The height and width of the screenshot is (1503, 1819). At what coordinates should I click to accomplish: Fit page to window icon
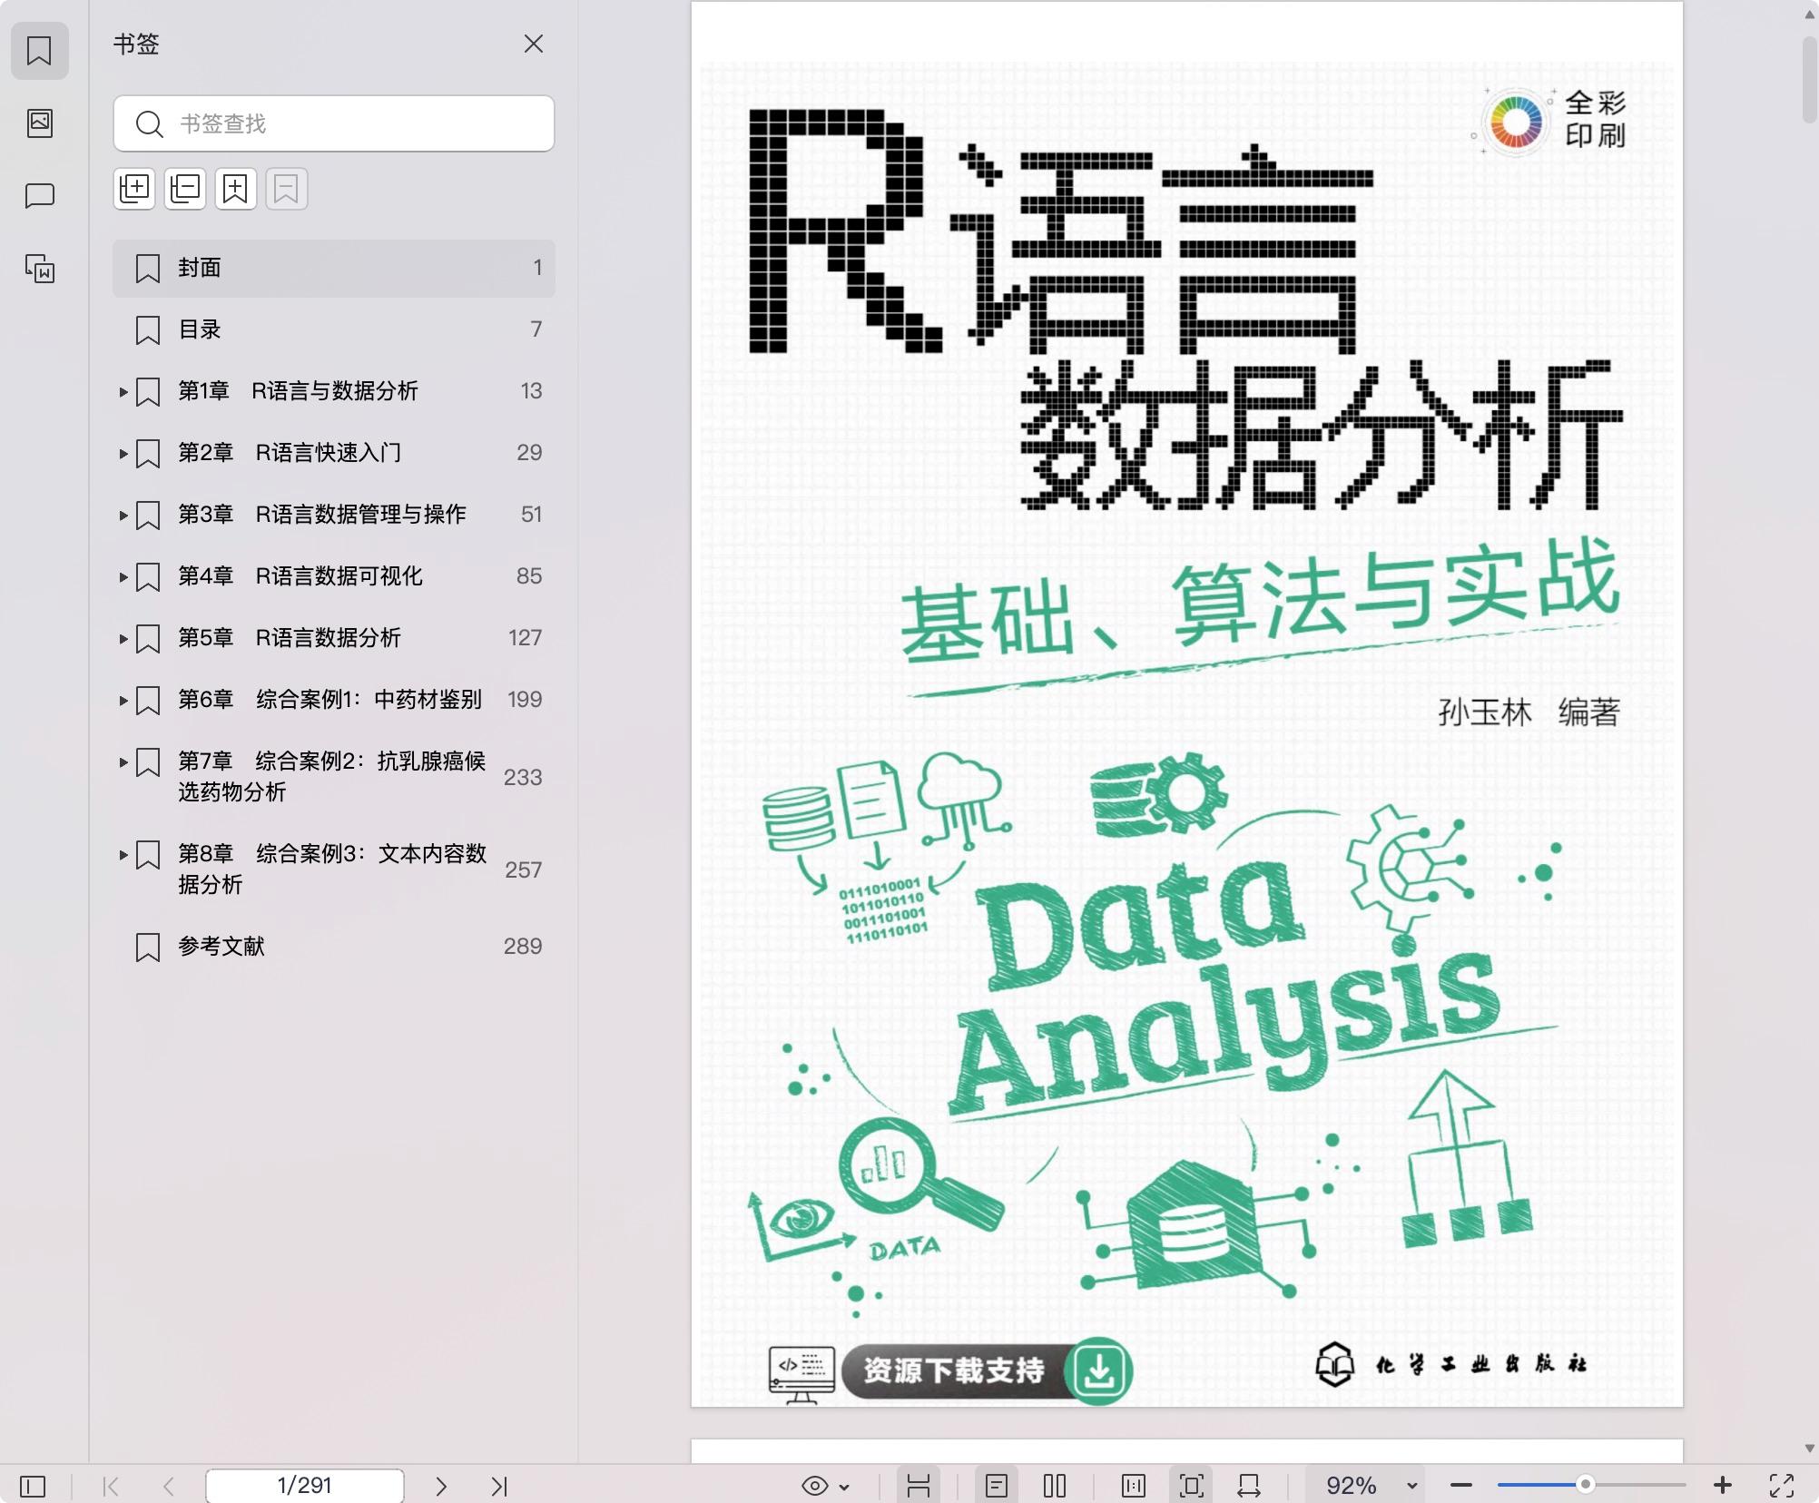pyautogui.click(x=1191, y=1486)
